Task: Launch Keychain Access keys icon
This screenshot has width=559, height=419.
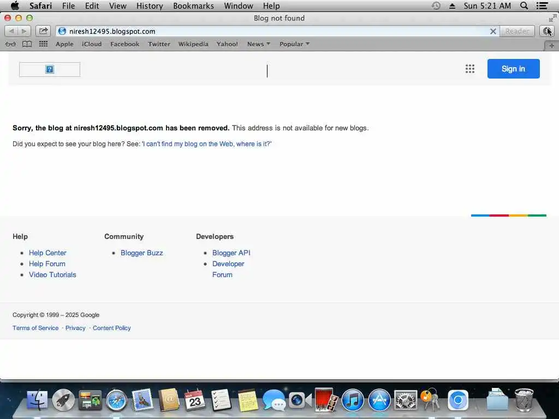Action: pos(430,400)
